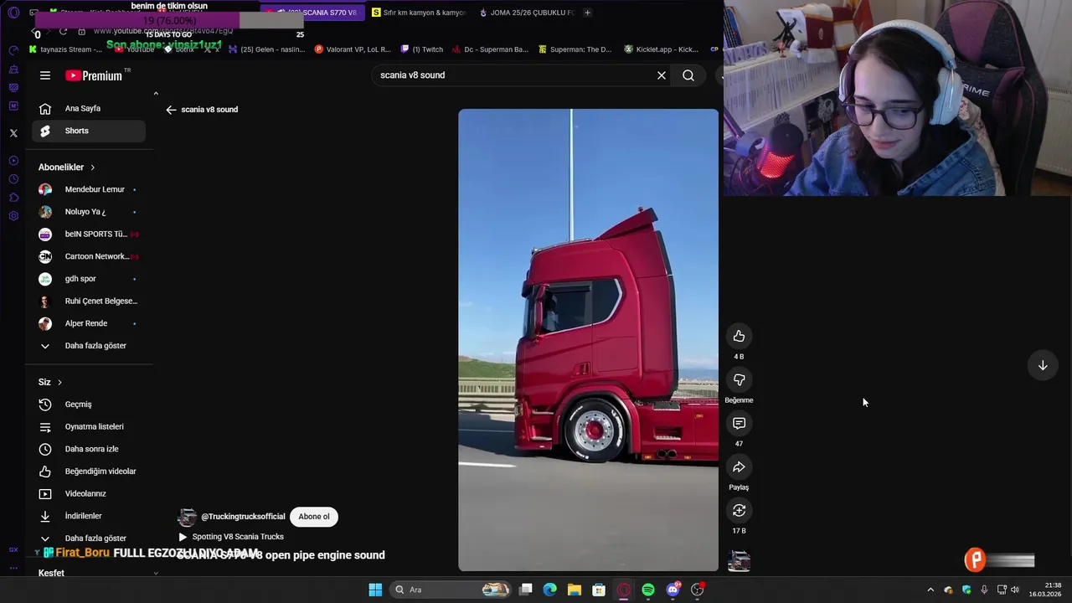1072x603 pixels.
Task: Open Videolarınız in sidebar
Action: [89, 493]
